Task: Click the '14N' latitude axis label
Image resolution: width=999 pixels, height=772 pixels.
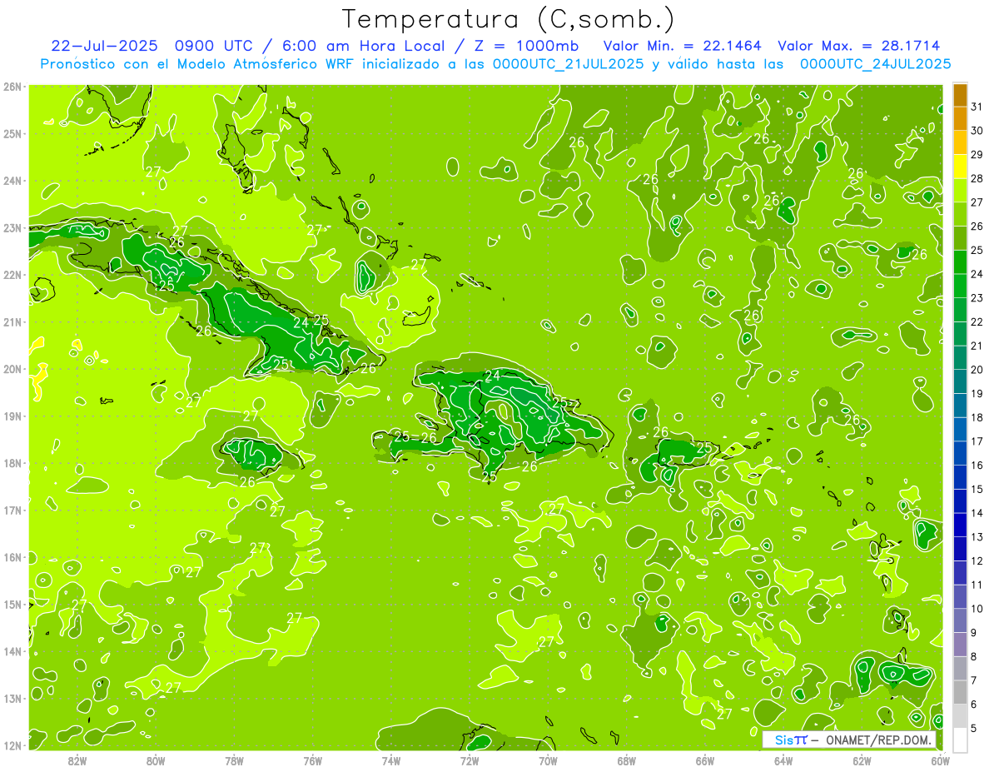Action: 12,651
